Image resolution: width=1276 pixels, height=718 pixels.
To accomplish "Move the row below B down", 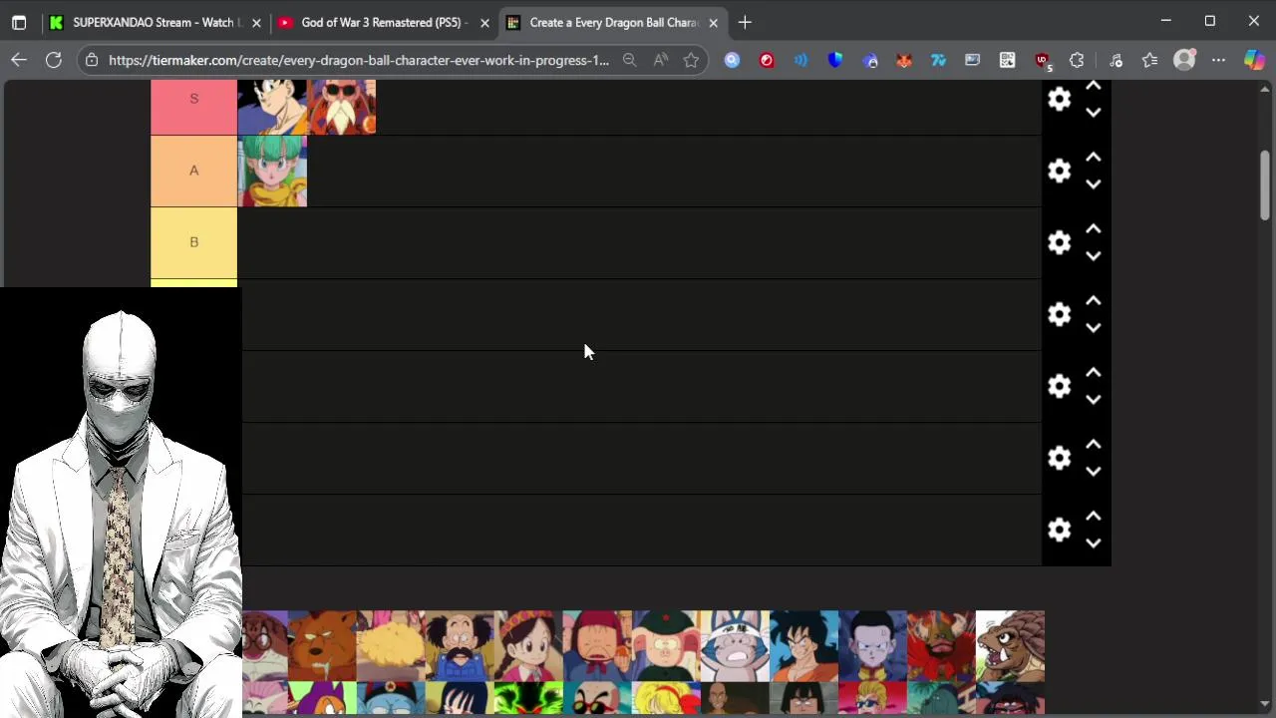I will [1094, 328].
